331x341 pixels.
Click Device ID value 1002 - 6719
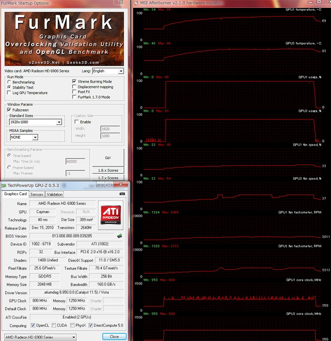click(41, 244)
